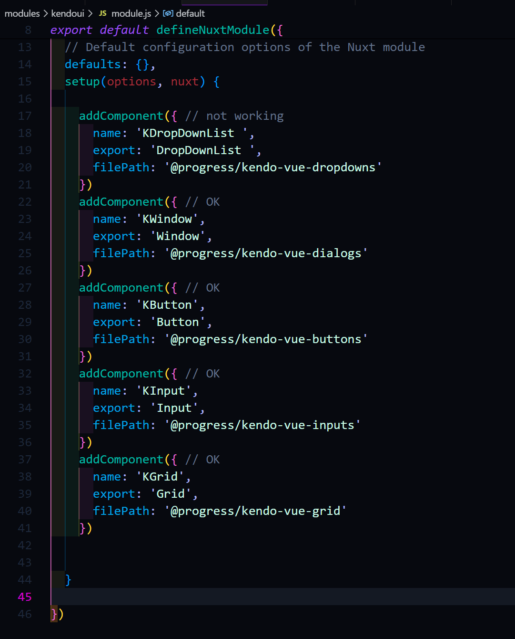Open the 'kendoui' breadcrumb folder

68,13
